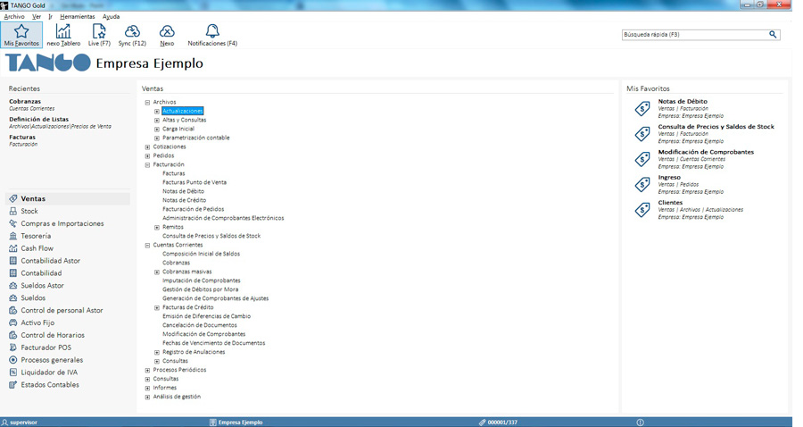Open Notificaciones (F4) bell icon

[x=212, y=31]
